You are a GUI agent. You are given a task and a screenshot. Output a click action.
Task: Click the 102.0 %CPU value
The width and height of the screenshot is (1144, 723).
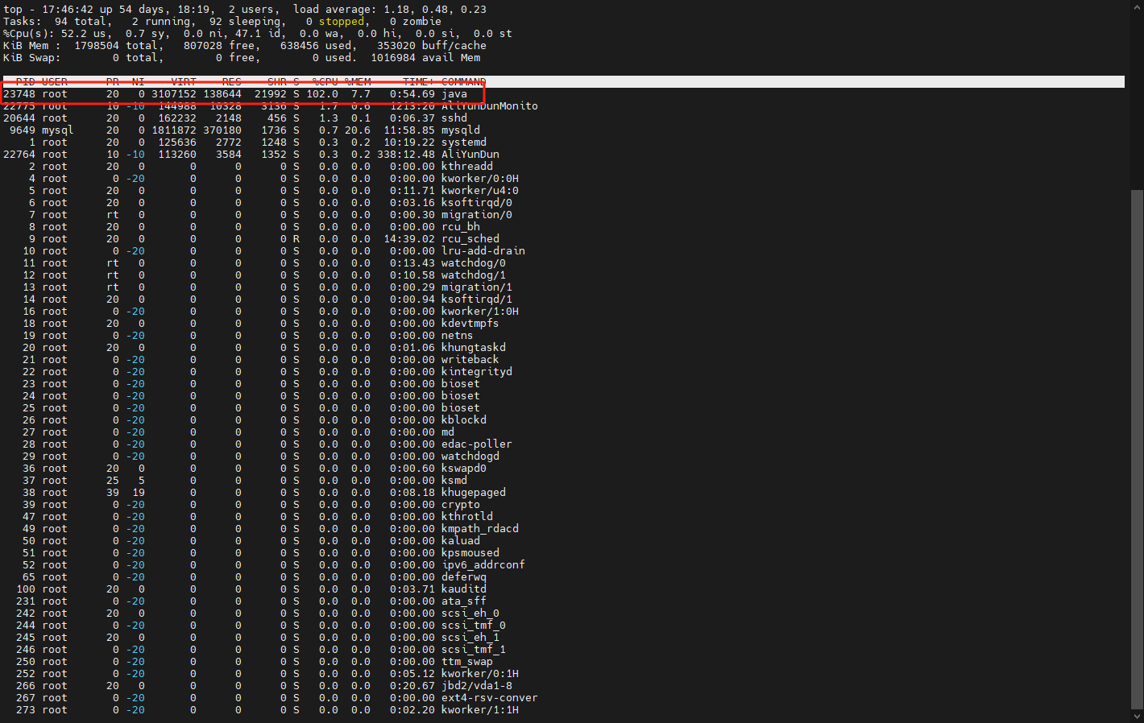322,94
